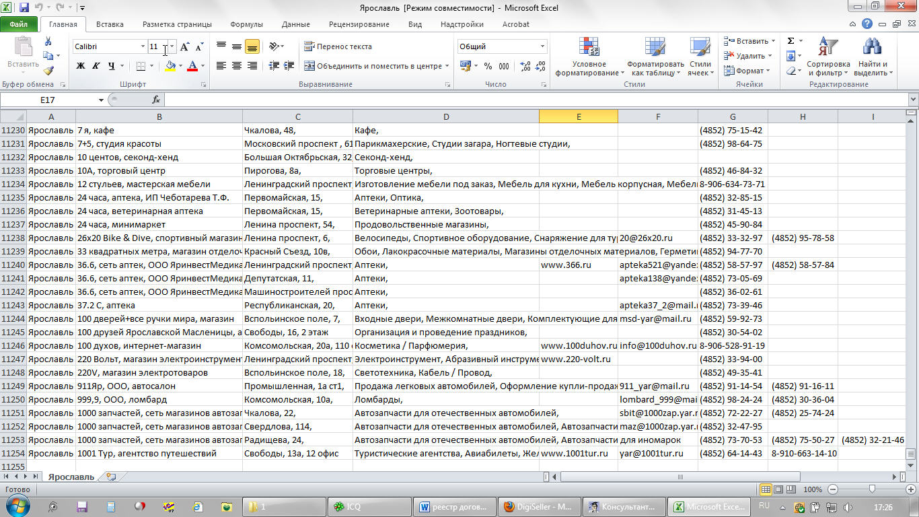The image size is (919, 517).
Task: Switch to Page Layout view icon
Action: (779, 489)
